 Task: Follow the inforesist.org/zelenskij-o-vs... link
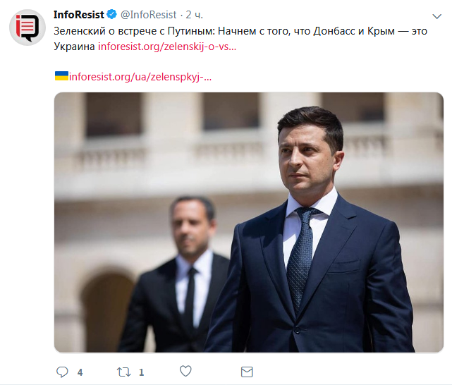167,47
